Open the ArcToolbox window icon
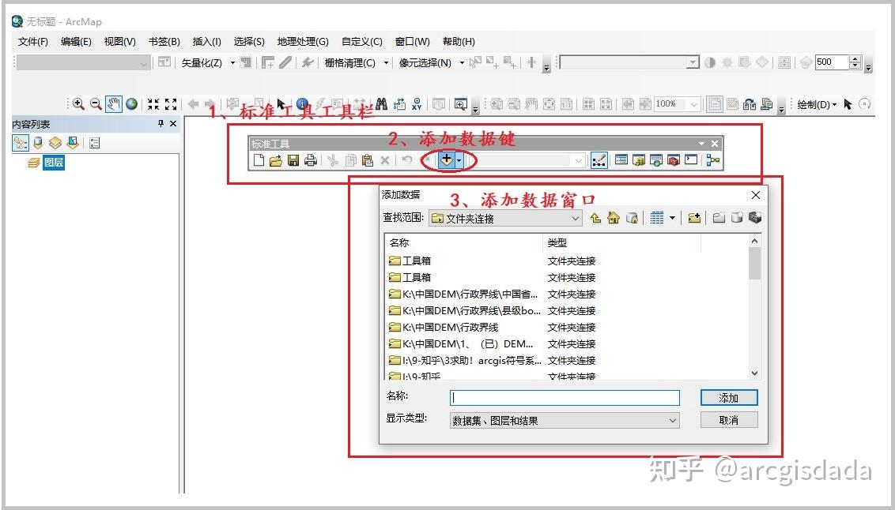This screenshot has height=510, width=895. 674,161
